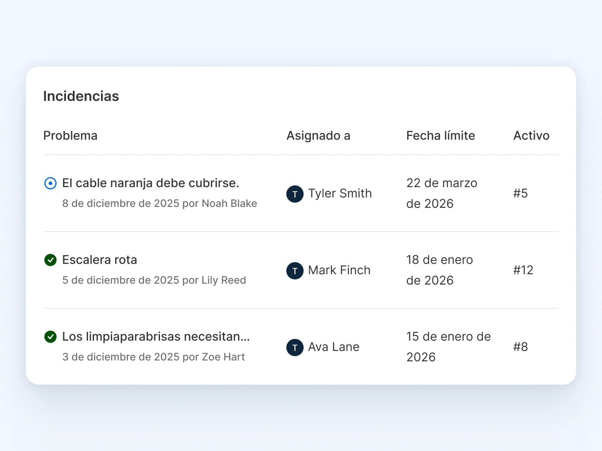This screenshot has height=451, width=602.
Task: Click asset #5 in the Activo column
Action: click(x=520, y=194)
